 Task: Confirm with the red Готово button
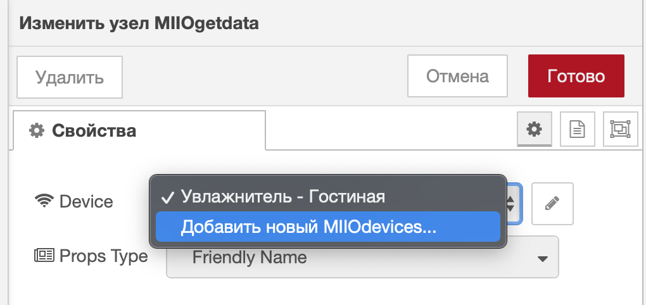[x=576, y=76]
